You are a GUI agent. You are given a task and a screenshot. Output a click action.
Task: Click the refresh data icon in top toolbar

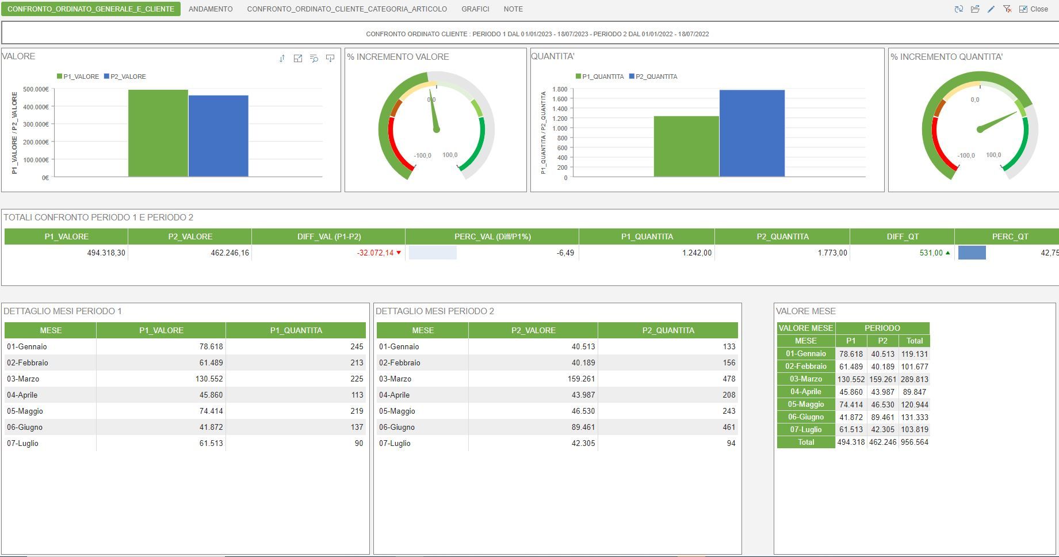point(958,9)
